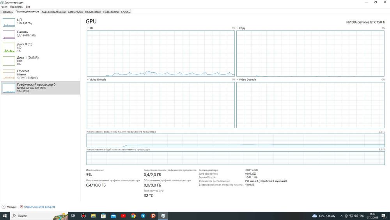Select Графический процессор 0 entry
This screenshot has width=390, height=220.
coord(40,88)
